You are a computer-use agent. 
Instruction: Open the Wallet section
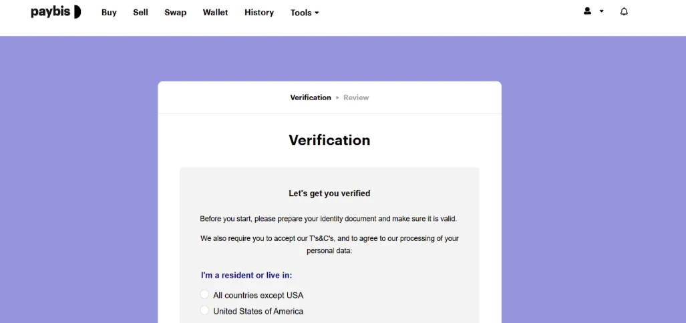[215, 13]
